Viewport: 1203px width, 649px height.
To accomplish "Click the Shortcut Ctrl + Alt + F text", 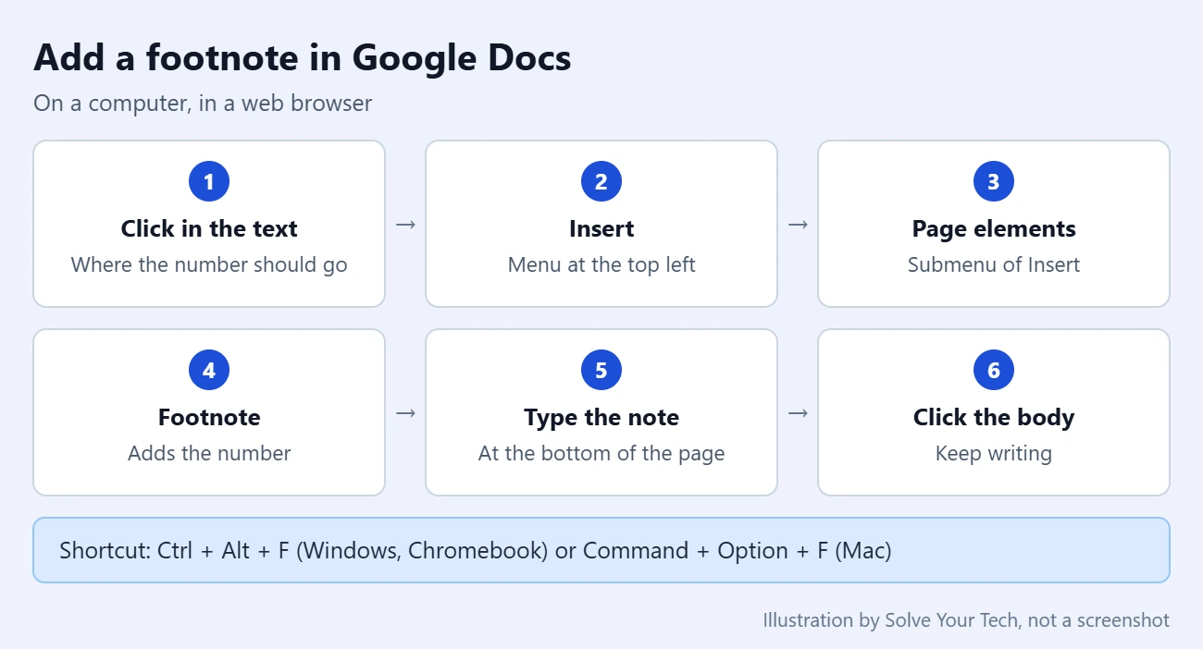I will tap(476, 551).
